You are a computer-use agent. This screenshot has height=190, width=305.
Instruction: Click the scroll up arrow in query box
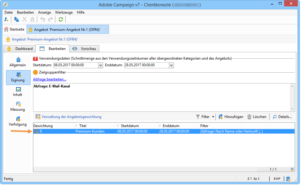click(x=292, y=86)
